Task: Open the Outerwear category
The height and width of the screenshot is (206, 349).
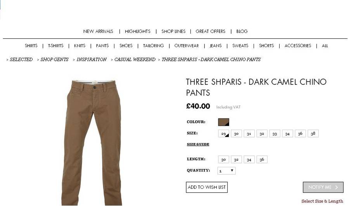Action: (187, 46)
